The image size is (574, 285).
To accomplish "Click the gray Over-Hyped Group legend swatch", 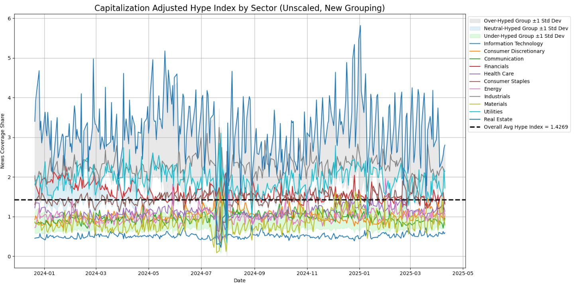I will (475, 21).
